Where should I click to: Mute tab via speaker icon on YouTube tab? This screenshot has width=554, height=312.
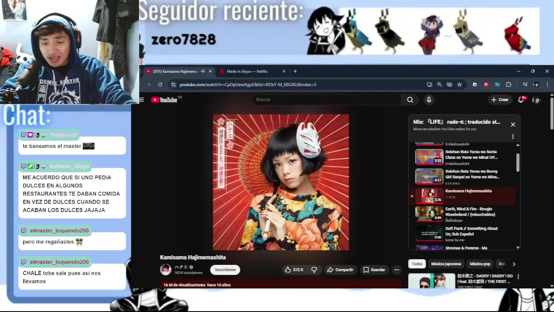[202, 71]
